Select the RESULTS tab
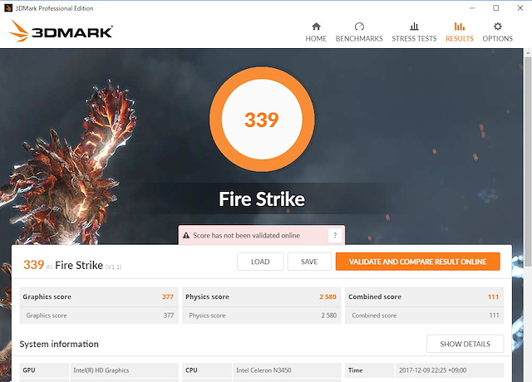This screenshot has height=382, width=532. (x=460, y=32)
